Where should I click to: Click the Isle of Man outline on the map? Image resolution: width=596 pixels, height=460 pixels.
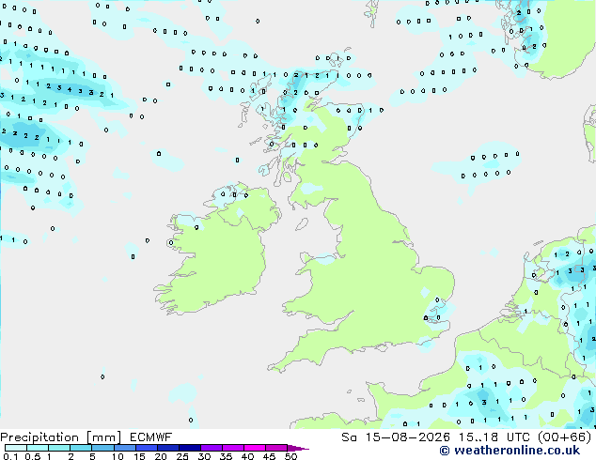pos(302,224)
